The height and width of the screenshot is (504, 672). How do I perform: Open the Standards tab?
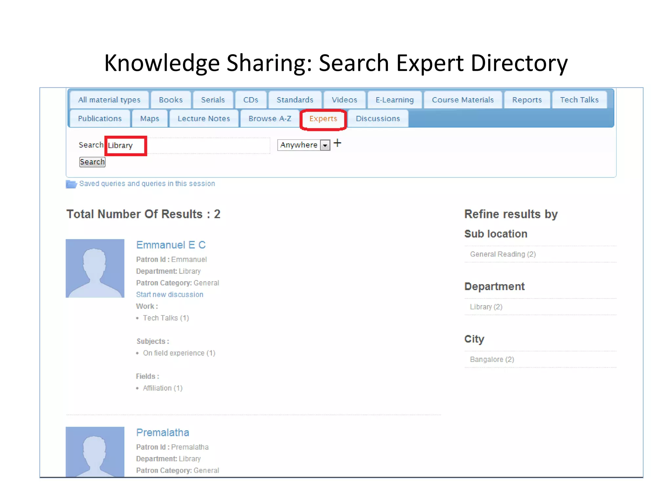(x=295, y=100)
